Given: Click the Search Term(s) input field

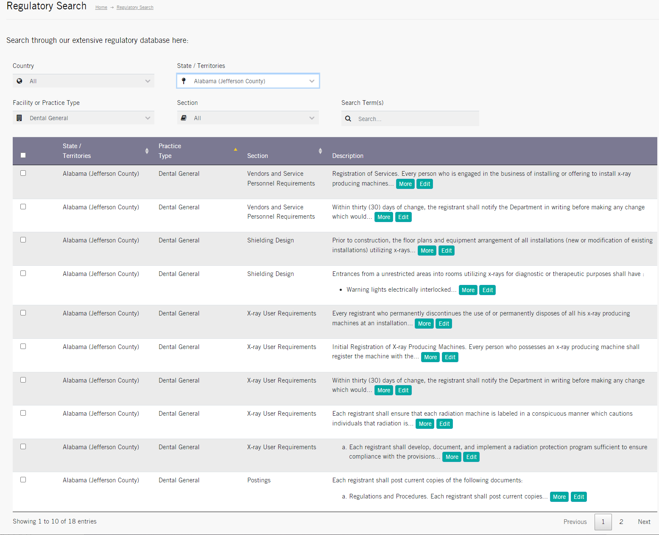Looking at the screenshot, I should [410, 119].
